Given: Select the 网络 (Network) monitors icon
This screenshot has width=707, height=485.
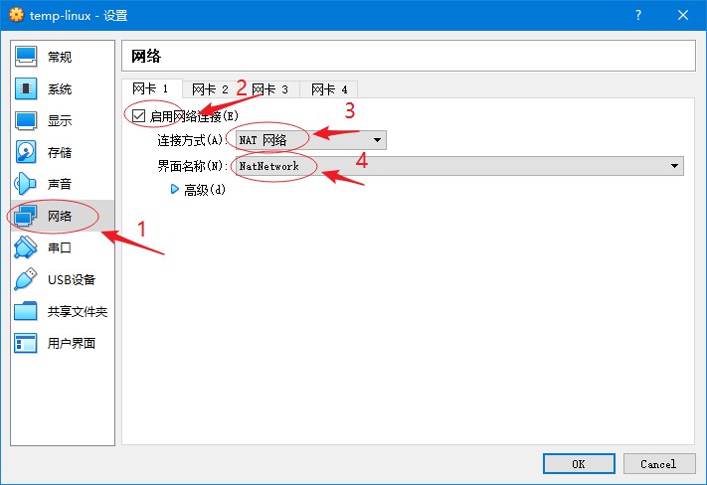Looking at the screenshot, I should [26, 216].
